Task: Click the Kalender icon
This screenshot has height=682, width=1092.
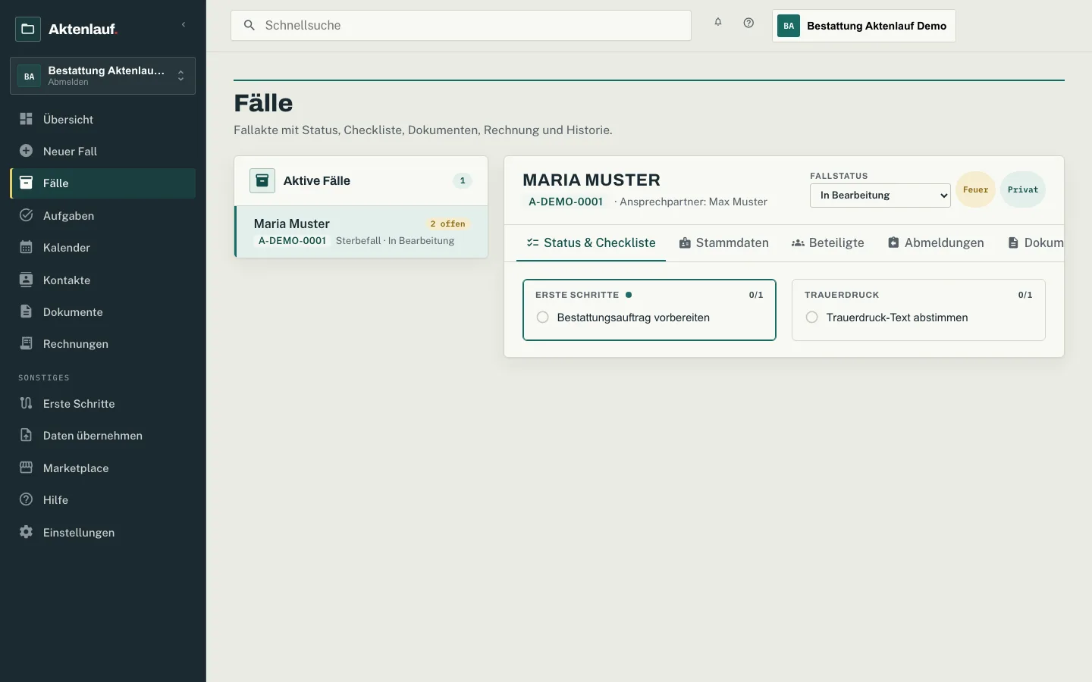Action: point(26,247)
